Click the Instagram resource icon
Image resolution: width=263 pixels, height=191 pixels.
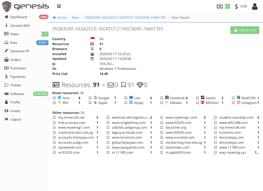(238, 102)
